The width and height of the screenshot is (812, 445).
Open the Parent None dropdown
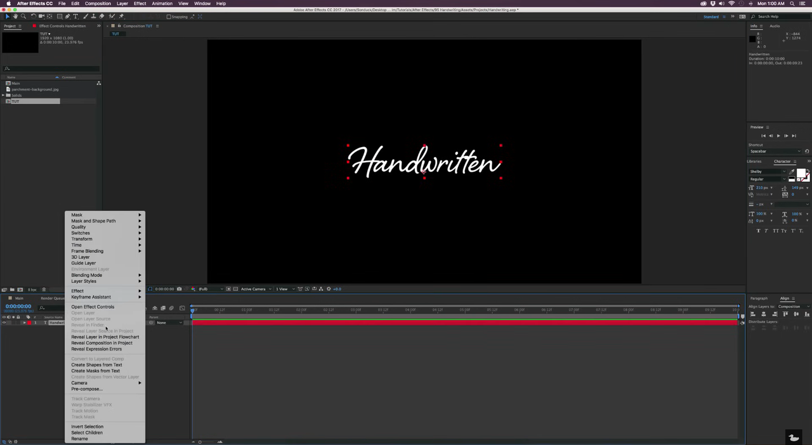coord(168,323)
